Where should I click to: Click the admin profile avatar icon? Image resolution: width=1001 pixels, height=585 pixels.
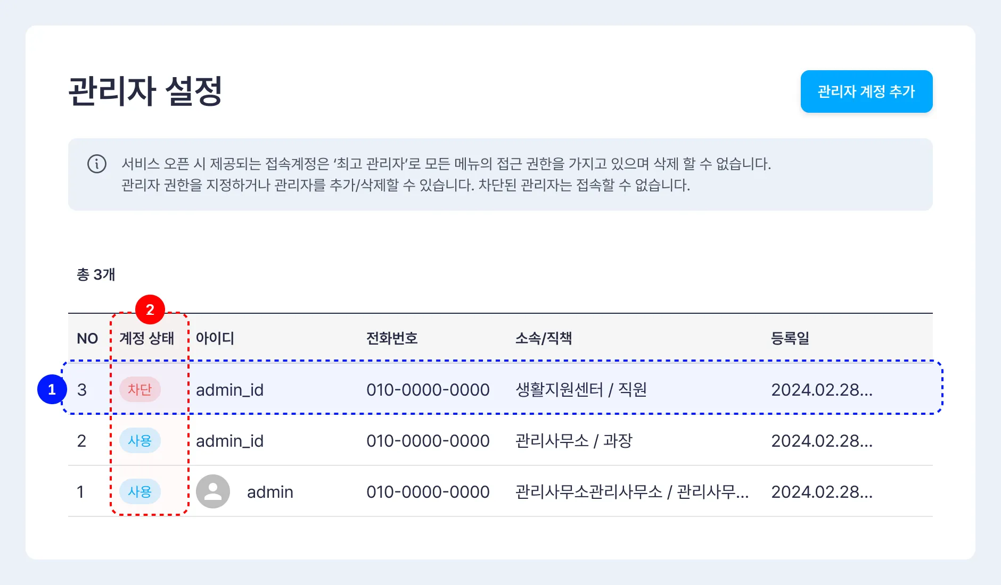(x=213, y=491)
